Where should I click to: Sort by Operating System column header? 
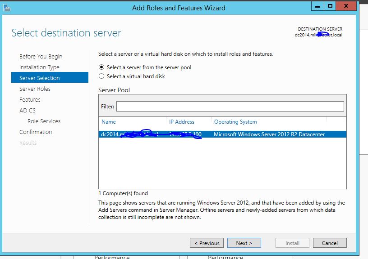pyautogui.click(x=235, y=122)
